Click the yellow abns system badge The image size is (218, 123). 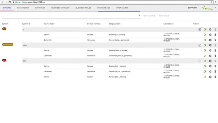tap(7, 44)
